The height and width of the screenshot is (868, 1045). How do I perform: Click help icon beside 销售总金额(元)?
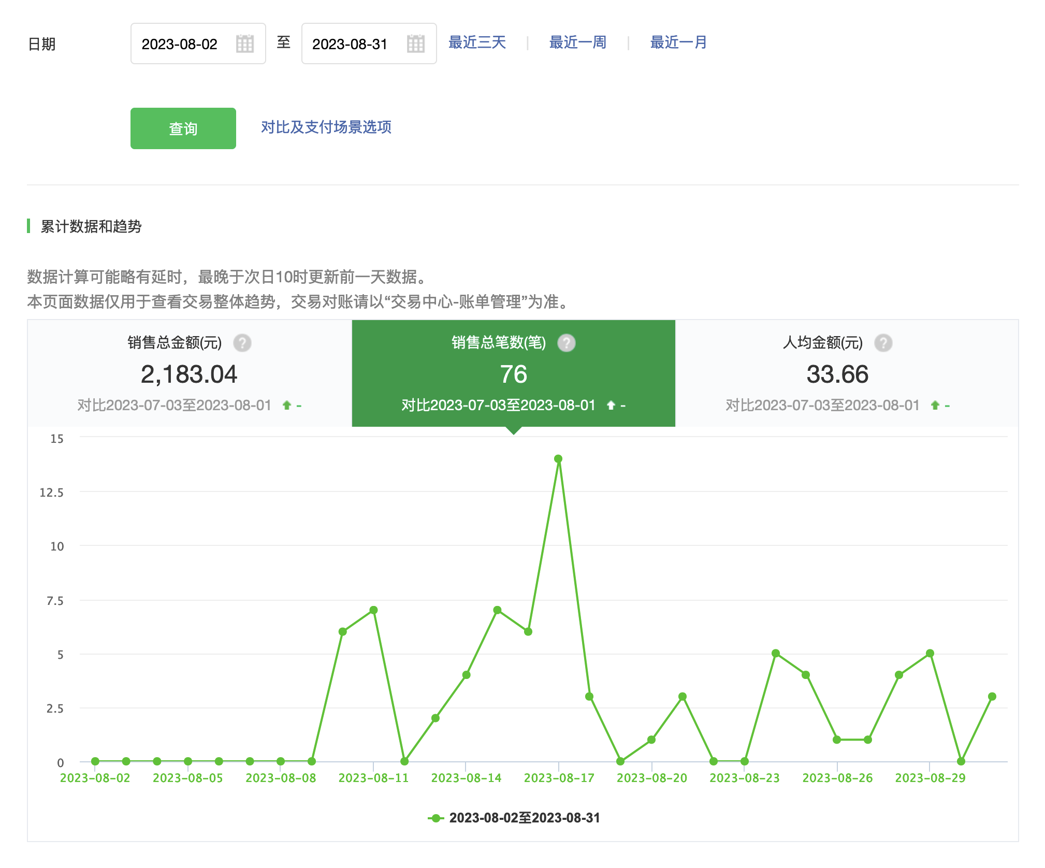242,343
